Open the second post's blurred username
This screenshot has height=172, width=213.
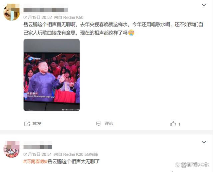click(x=38, y=147)
